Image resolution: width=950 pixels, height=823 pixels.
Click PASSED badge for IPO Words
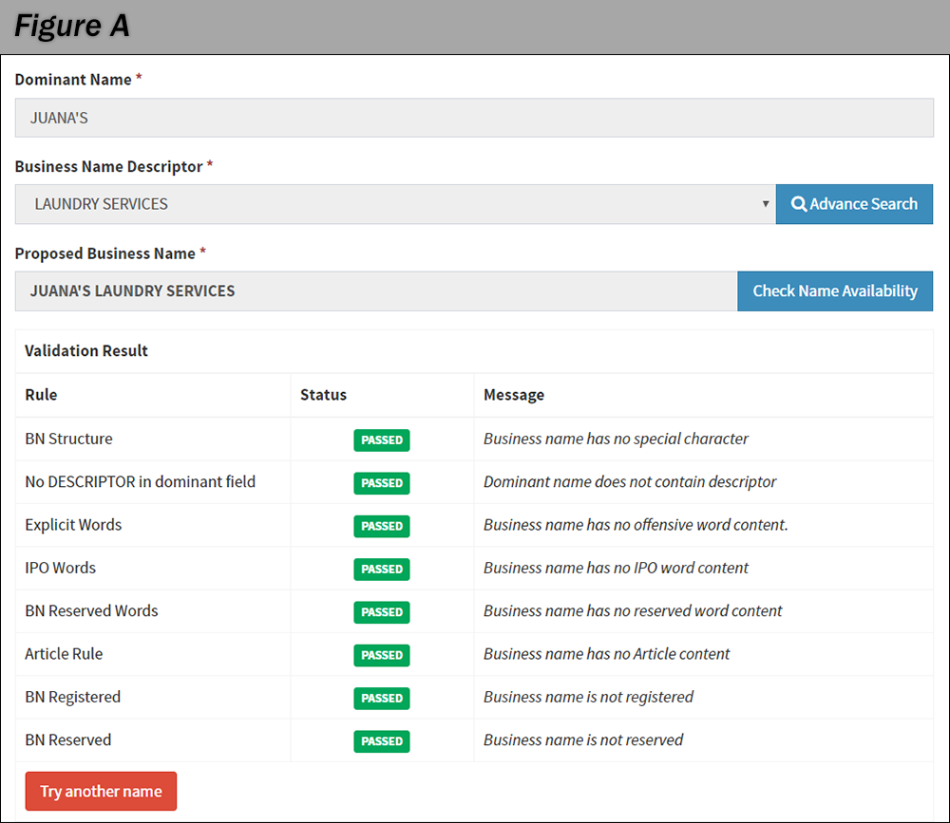point(382,570)
